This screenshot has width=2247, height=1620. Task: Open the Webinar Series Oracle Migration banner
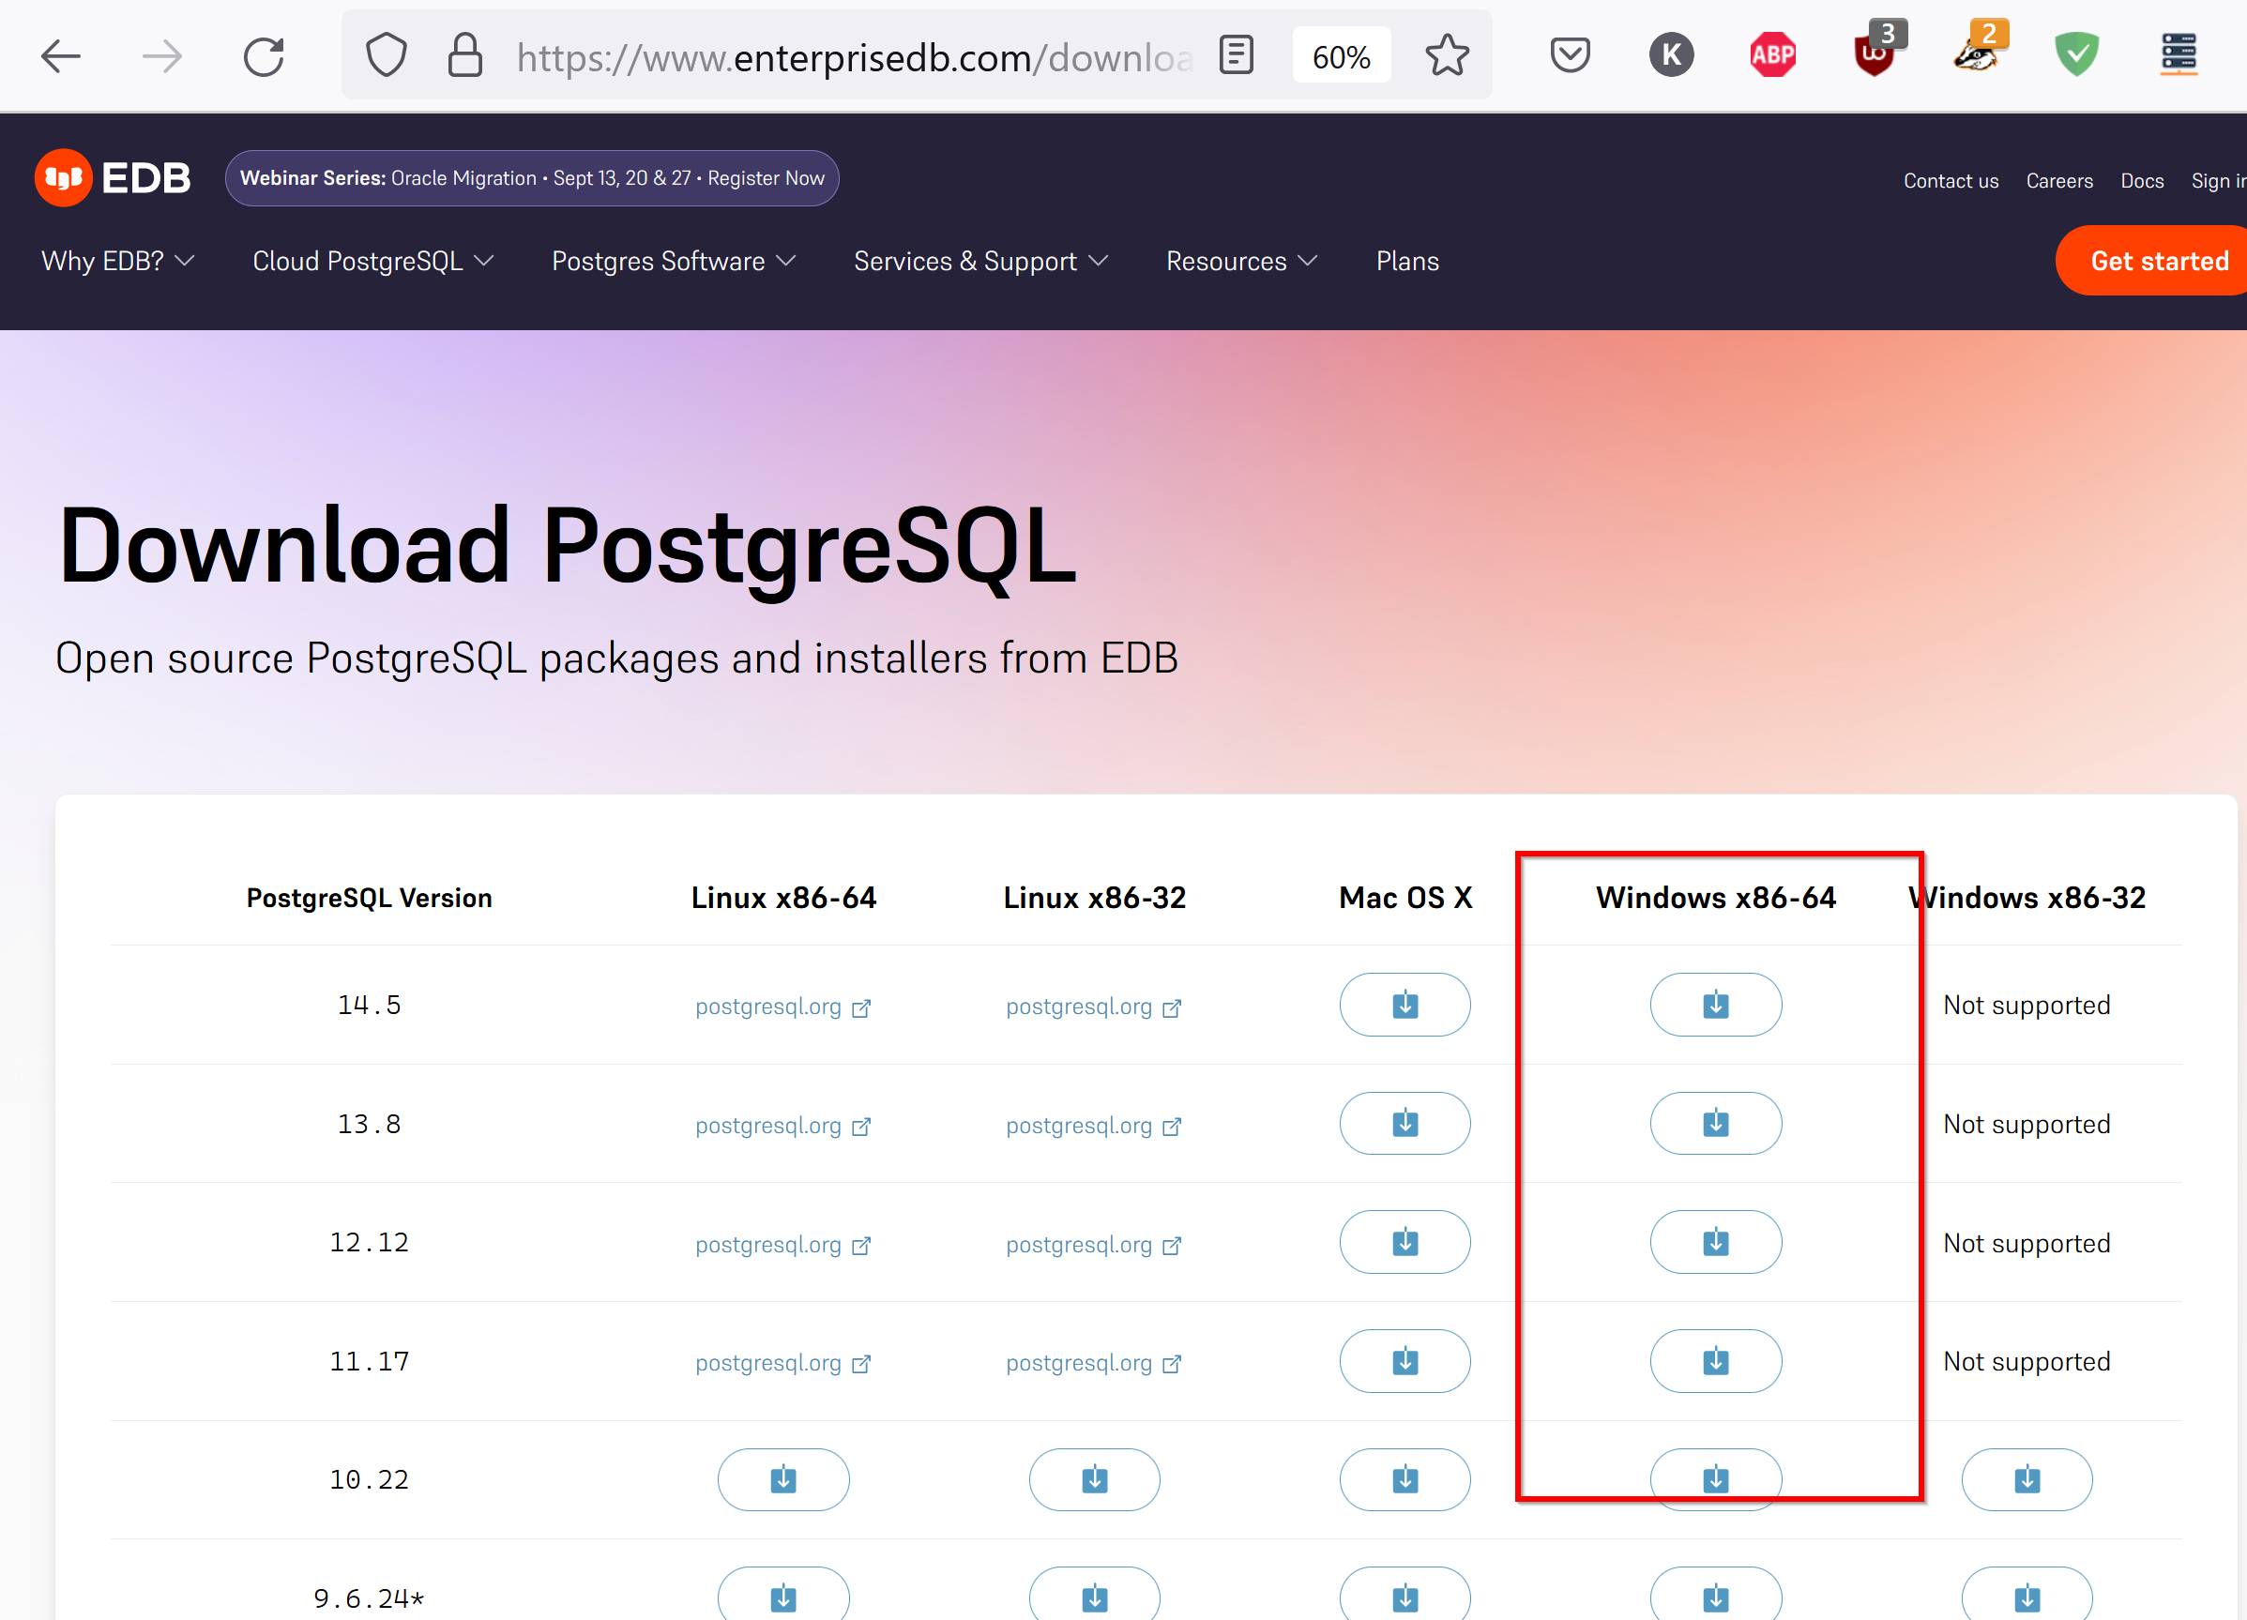[532, 178]
